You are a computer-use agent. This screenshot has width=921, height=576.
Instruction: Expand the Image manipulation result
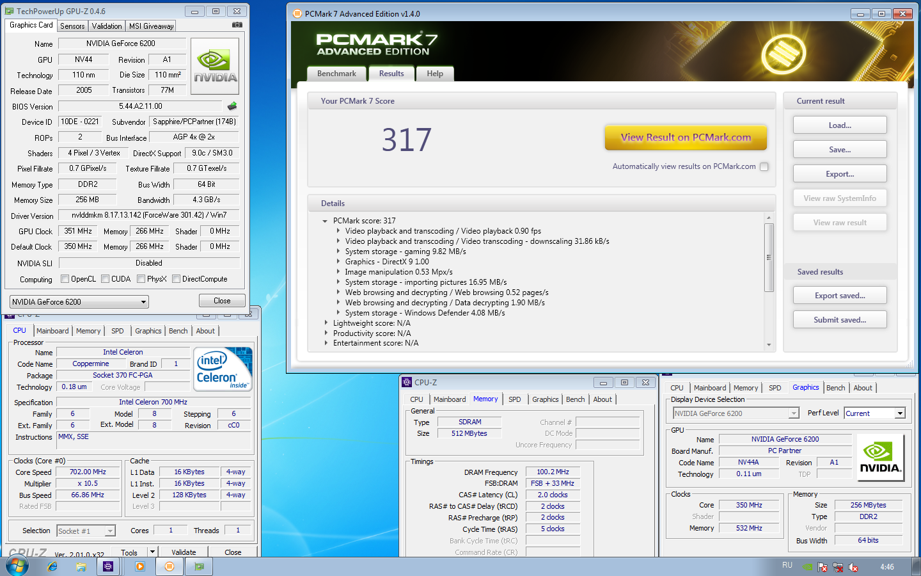click(338, 272)
